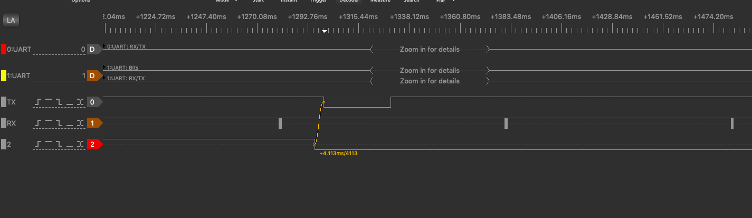Click the TX falling edge measurement point

tap(323, 102)
